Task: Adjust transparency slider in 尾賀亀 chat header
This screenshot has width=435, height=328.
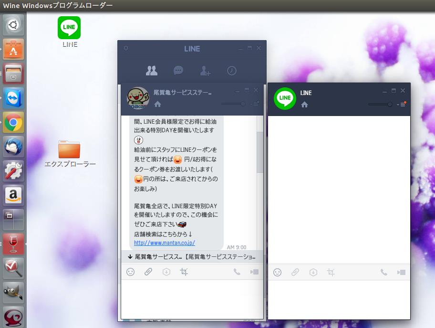Action: [x=233, y=104]
